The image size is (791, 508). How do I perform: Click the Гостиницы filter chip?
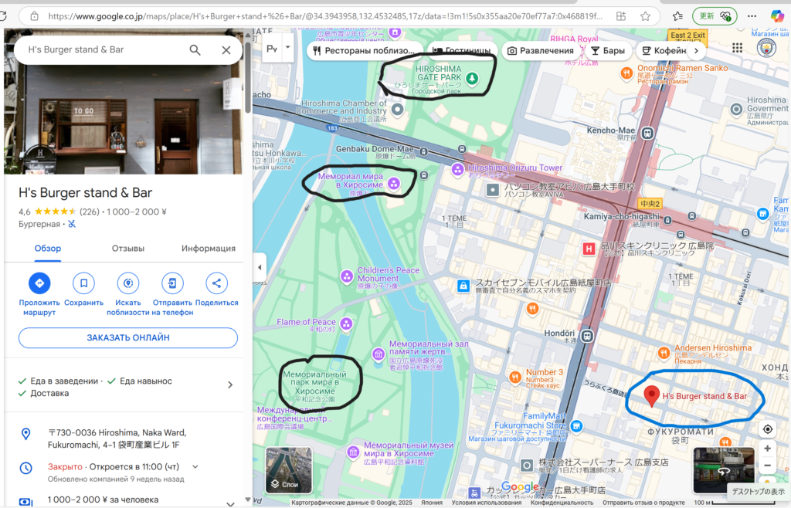463,51
